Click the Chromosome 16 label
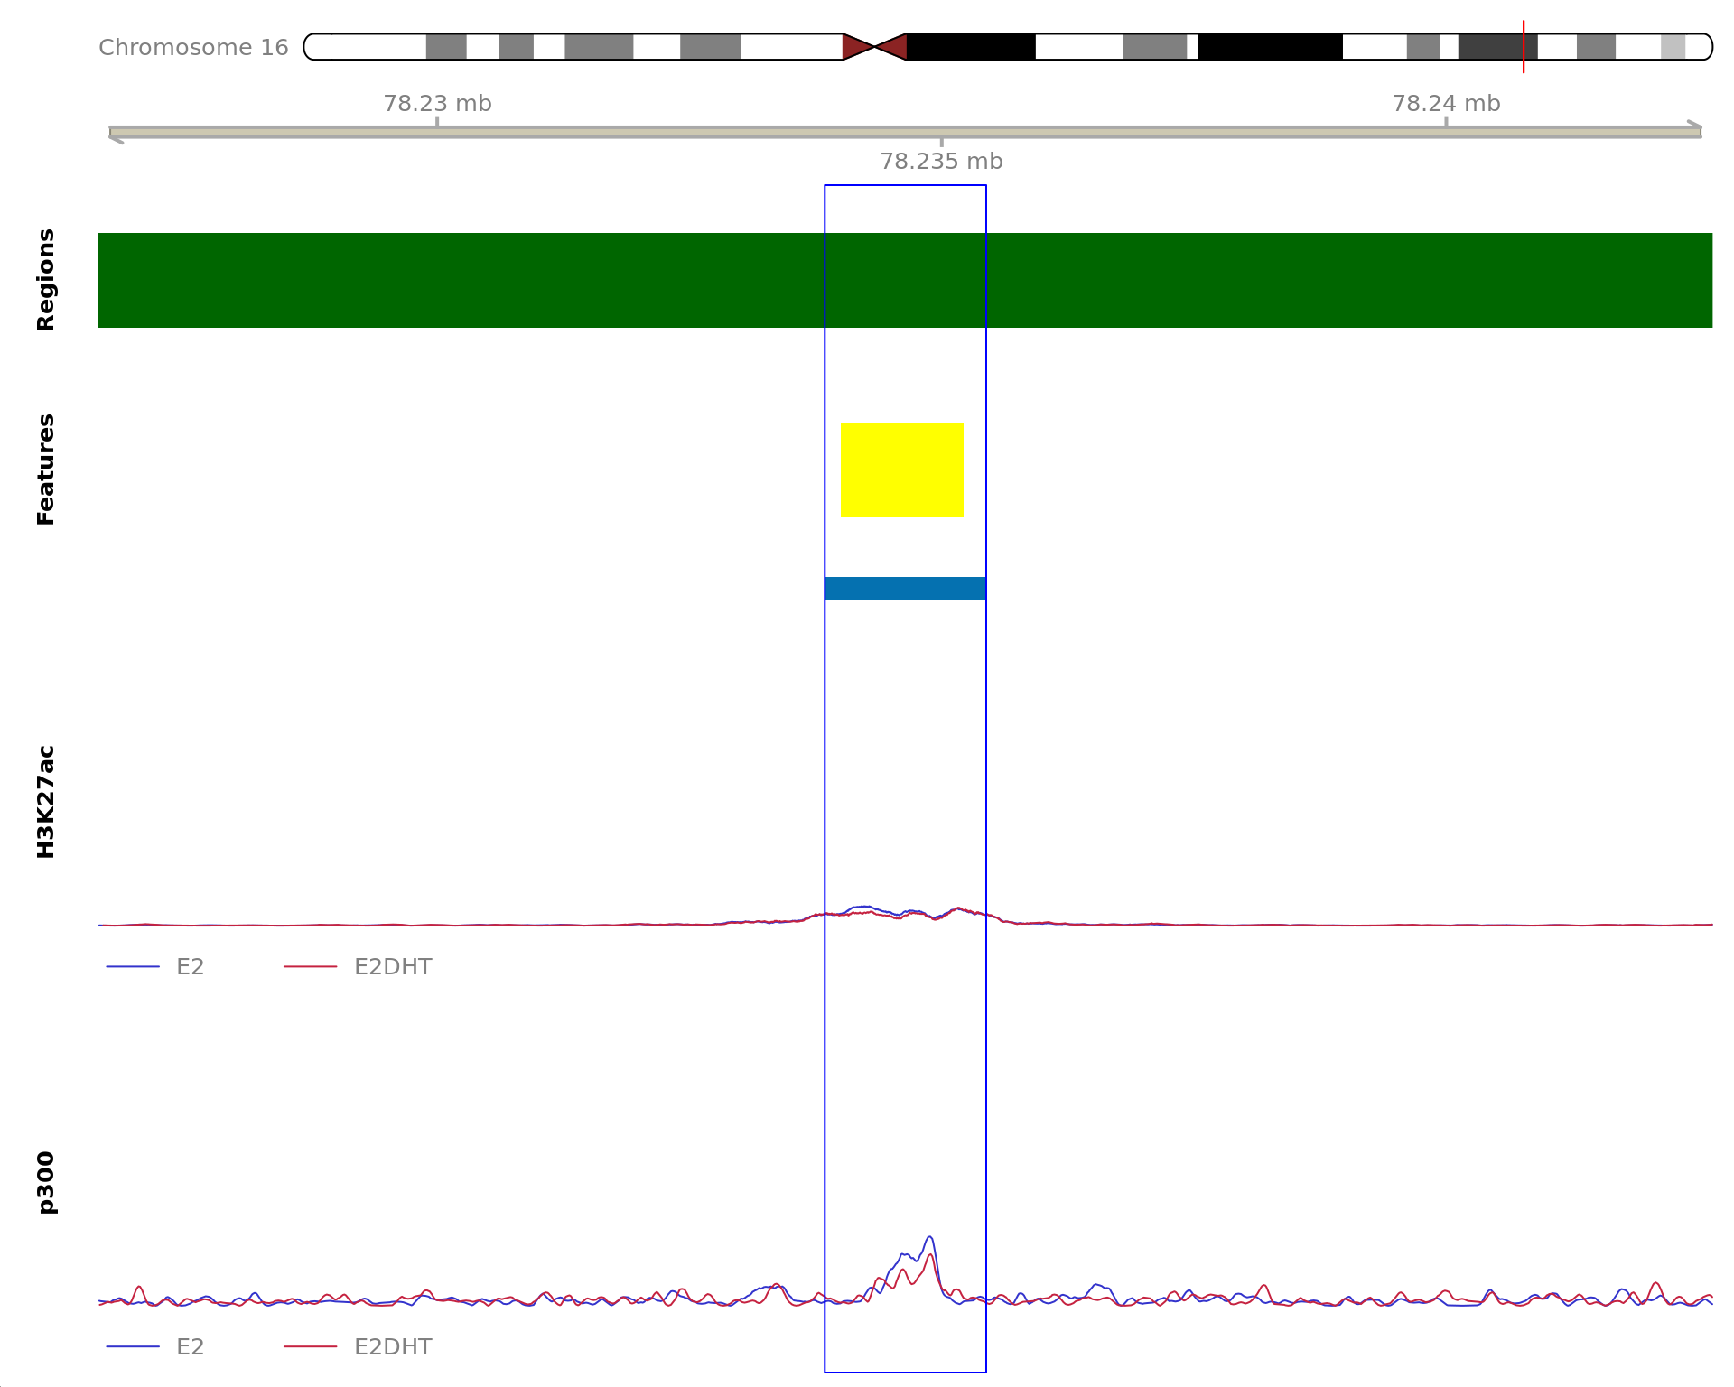 (x=193, y=48)
